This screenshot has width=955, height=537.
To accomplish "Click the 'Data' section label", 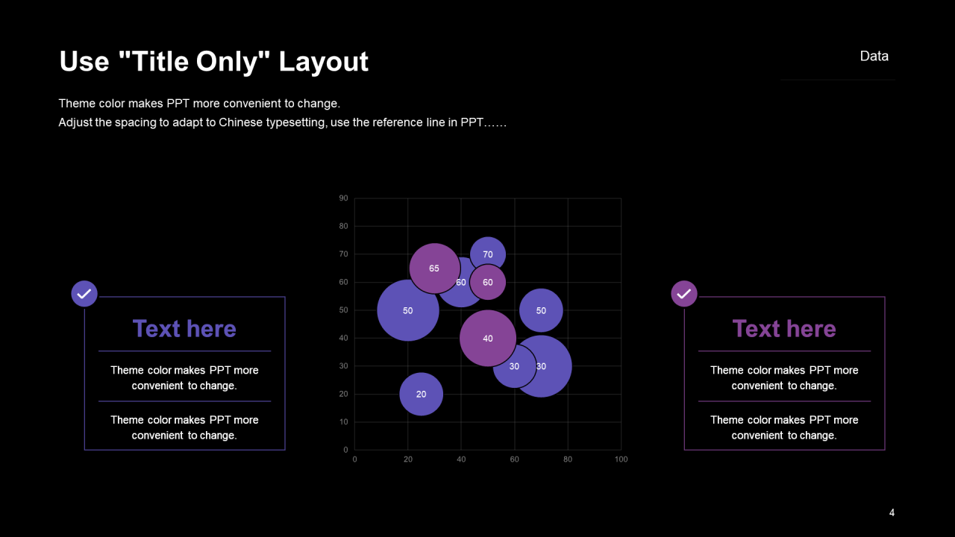I will (874, 56).
